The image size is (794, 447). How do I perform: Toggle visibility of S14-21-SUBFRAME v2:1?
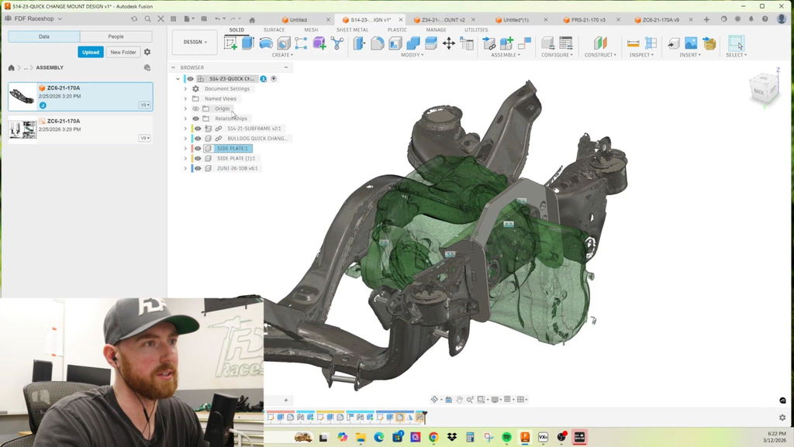(198, 129)
